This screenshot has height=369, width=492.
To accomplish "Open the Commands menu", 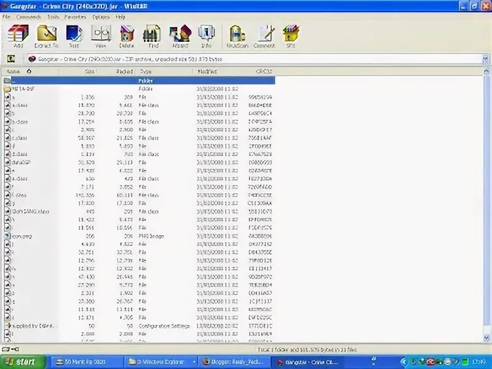I will pyautogui.click(x=28, y=17).
